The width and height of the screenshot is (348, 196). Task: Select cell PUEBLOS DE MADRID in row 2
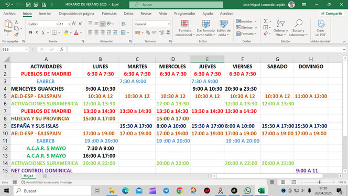pos(46,74)
